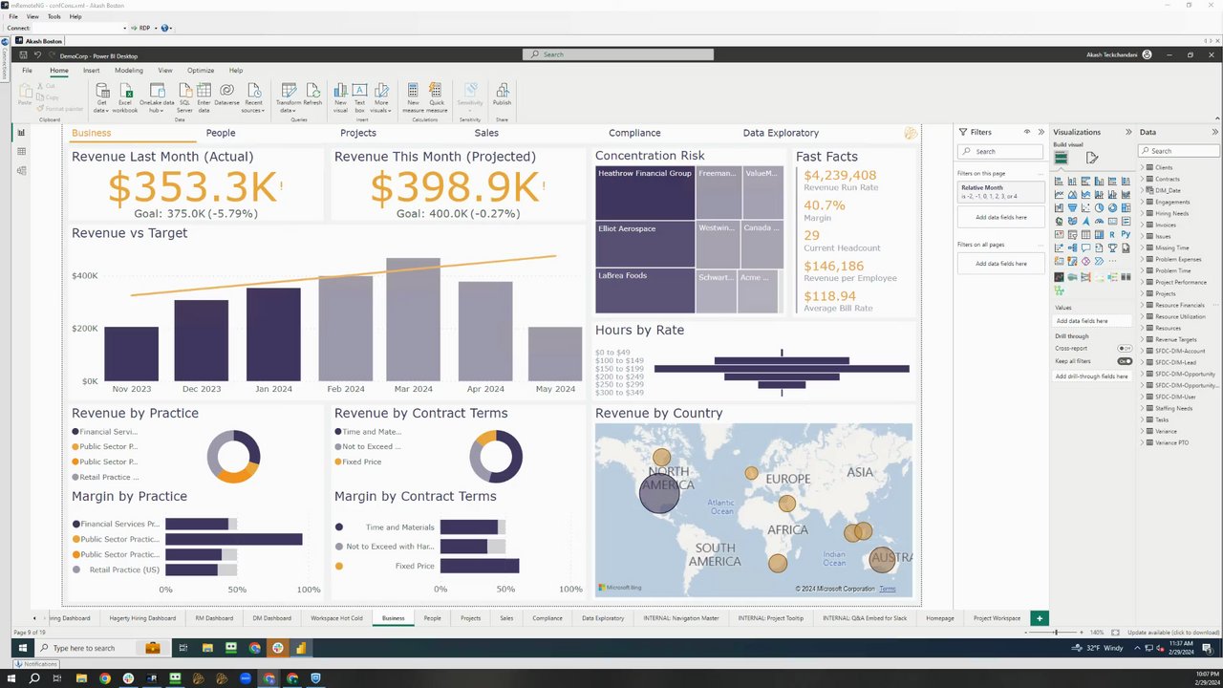Screen dimensions: 1223x688
Task: Add a new report page
Action: coord(1040,618)
